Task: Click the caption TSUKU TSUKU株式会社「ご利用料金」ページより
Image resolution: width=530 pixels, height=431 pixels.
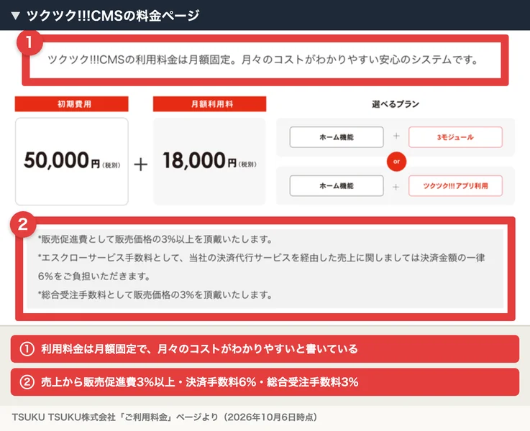Action: click(x=165, y=417)
